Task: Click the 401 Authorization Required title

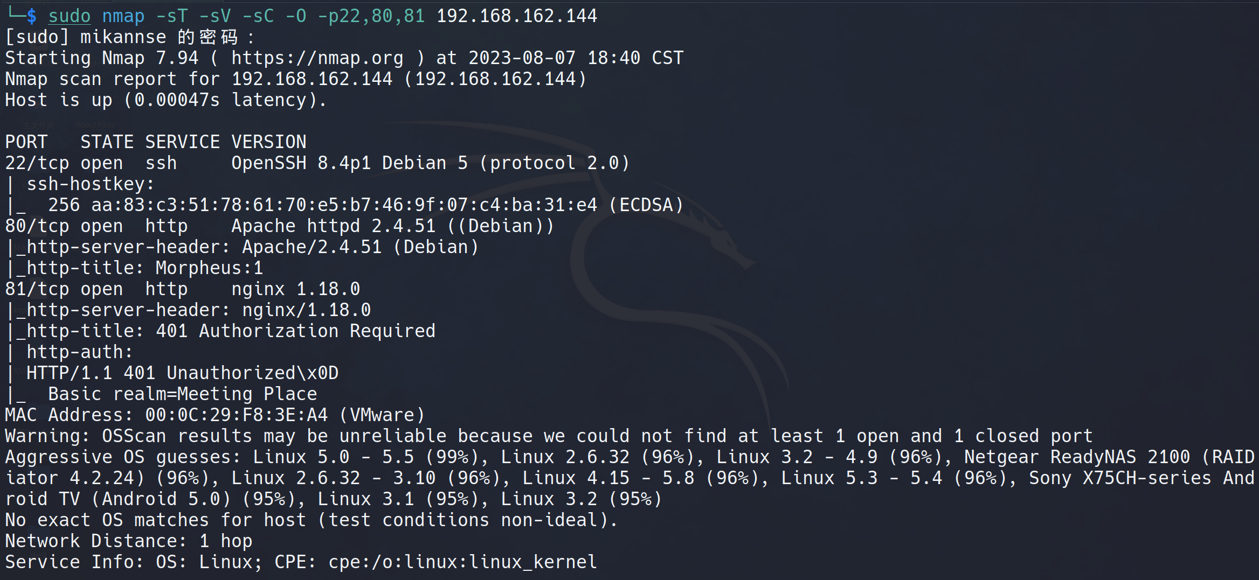Action: (x=295, y=331)
